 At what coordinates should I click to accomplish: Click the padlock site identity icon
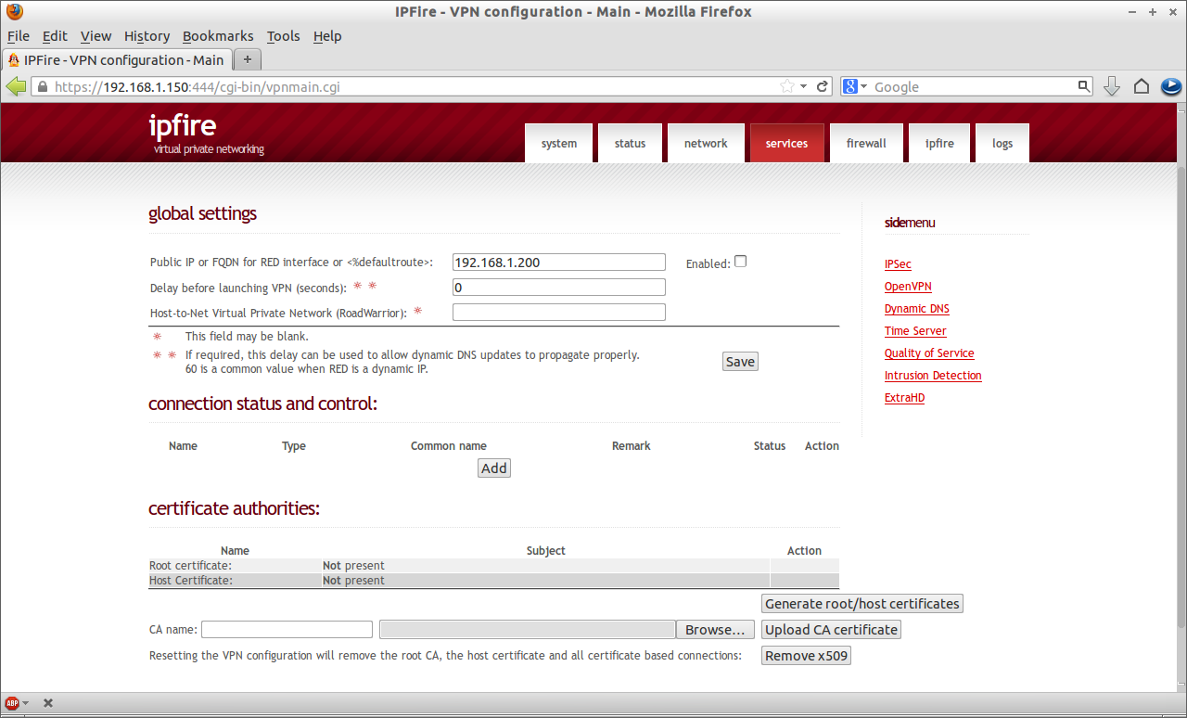coord(42,86)
